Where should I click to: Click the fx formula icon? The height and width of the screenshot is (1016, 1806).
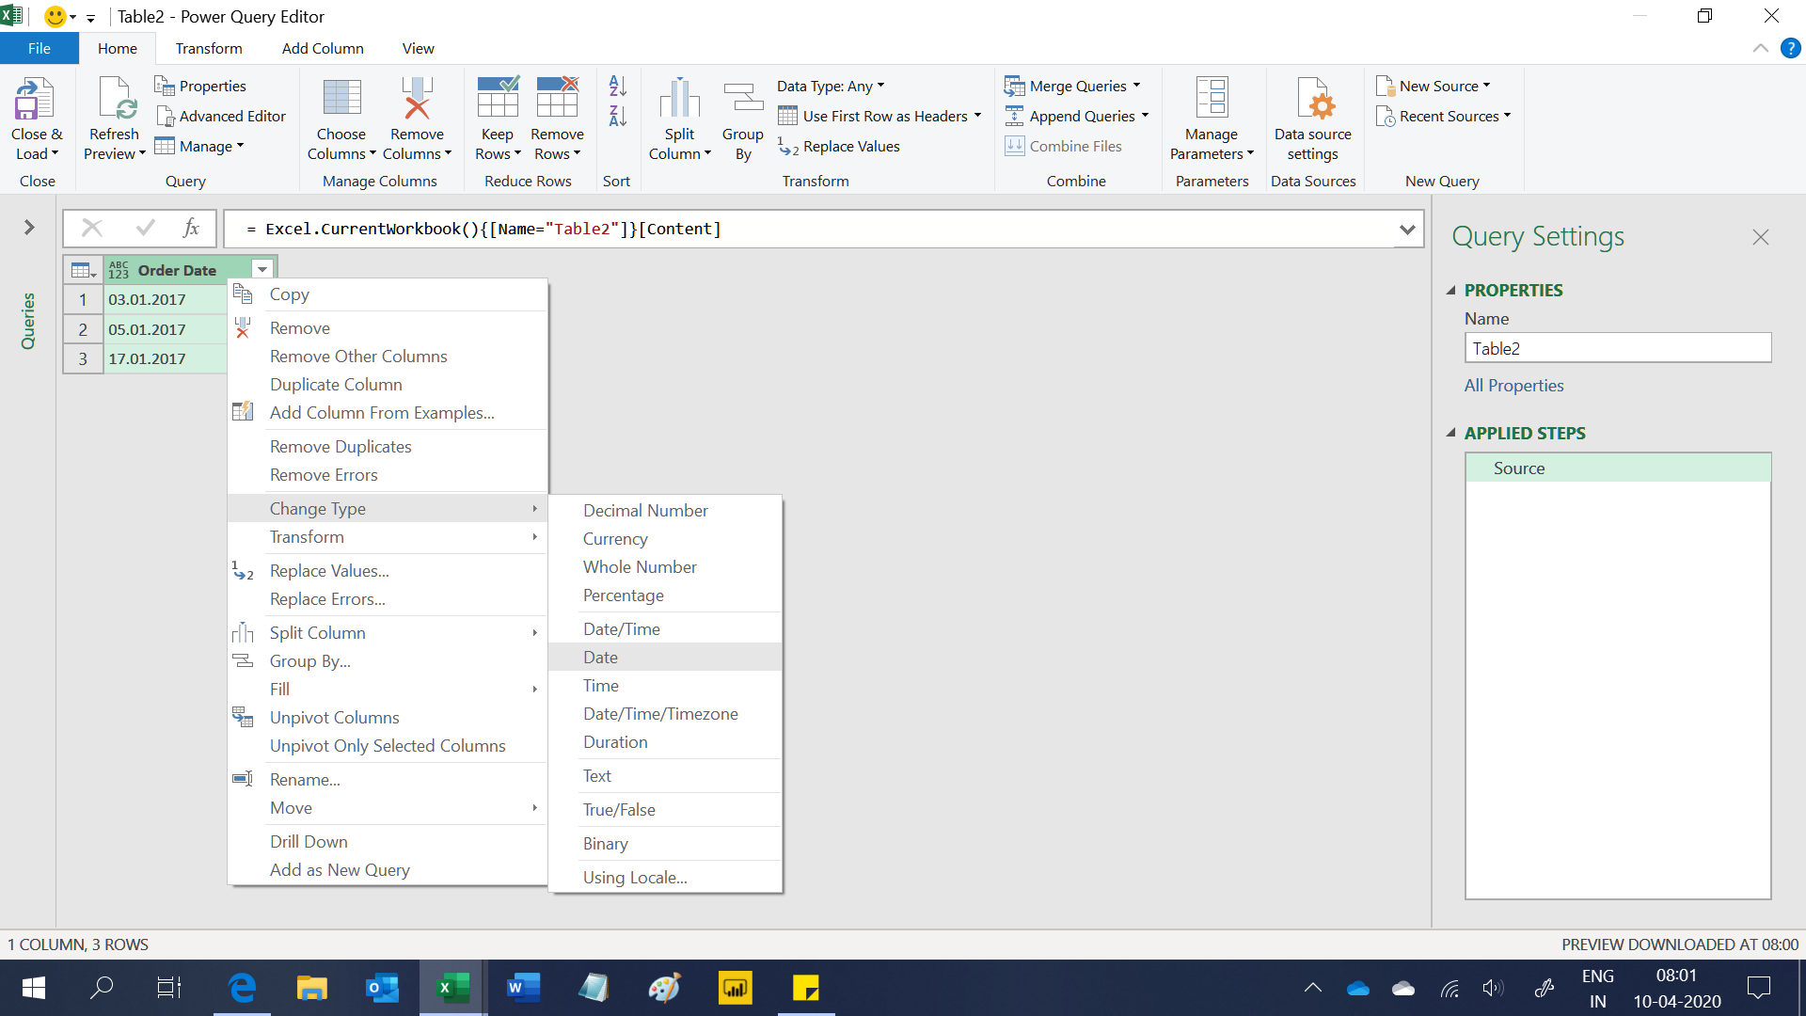point(191,228)
